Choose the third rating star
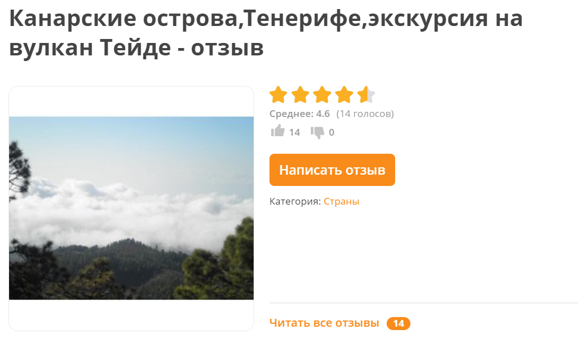Screen dimensions: 578x338 coord(323,94)
